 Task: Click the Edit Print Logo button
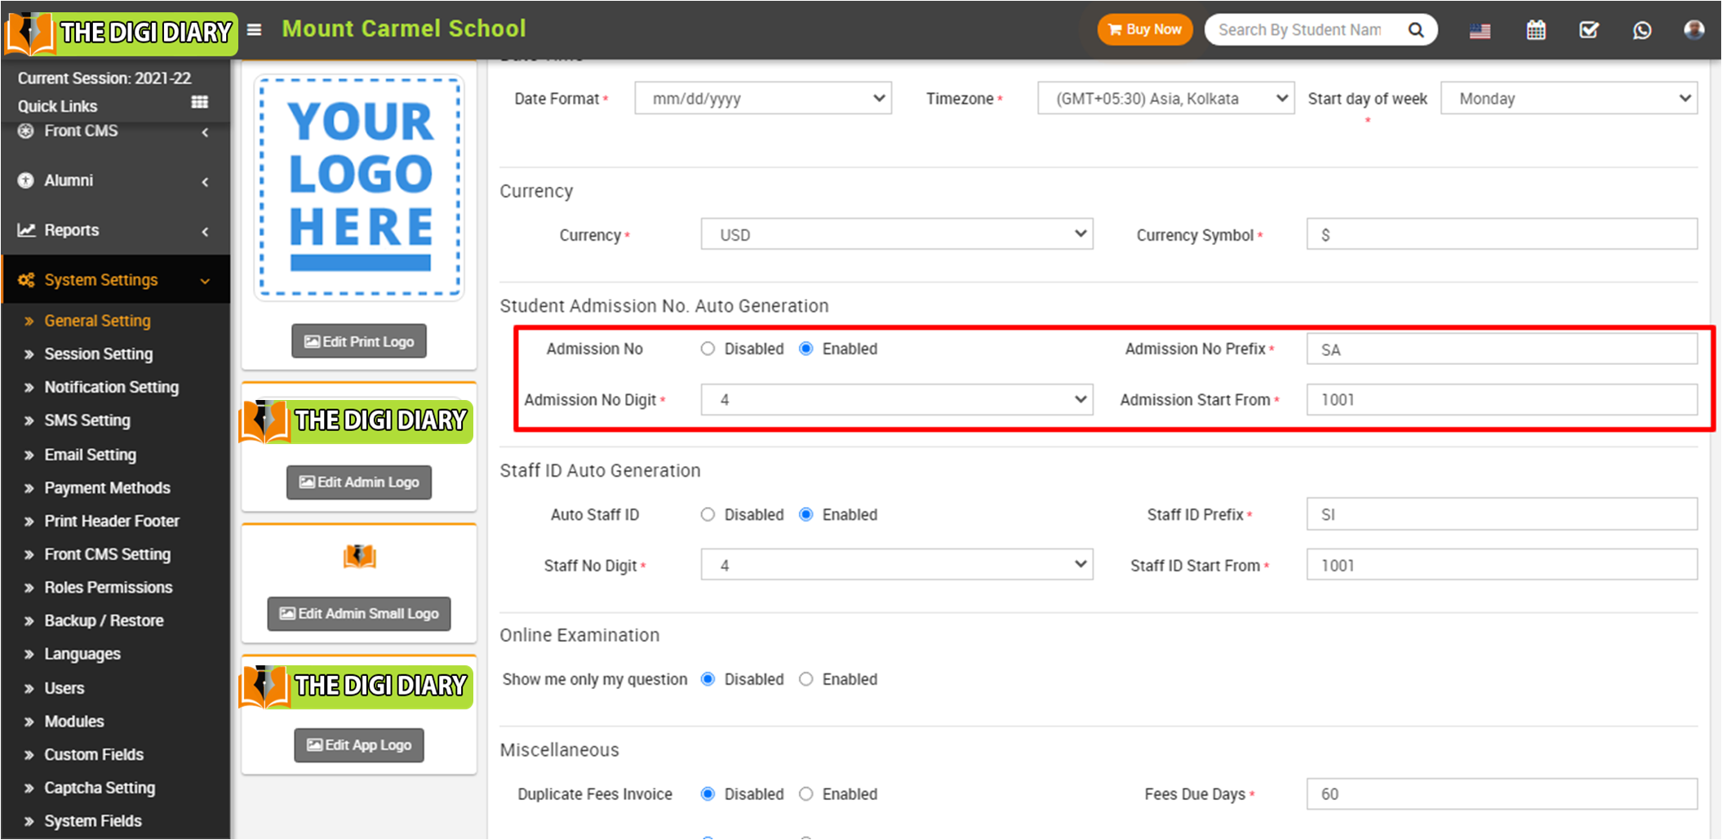[359, 341]
